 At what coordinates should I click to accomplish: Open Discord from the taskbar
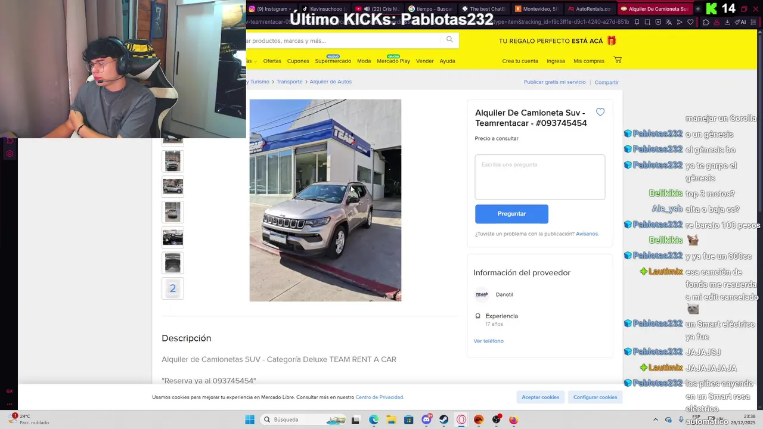pyautogui.click(x=426, y=419)
